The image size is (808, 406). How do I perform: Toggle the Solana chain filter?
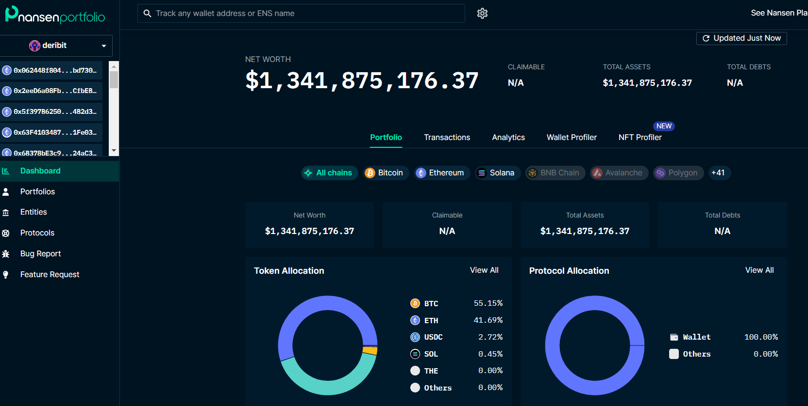point(496,173)
